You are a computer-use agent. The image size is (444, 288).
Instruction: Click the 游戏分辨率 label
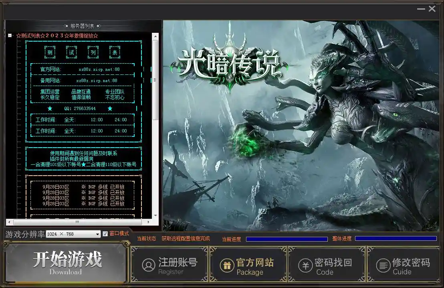coord(25,234)
